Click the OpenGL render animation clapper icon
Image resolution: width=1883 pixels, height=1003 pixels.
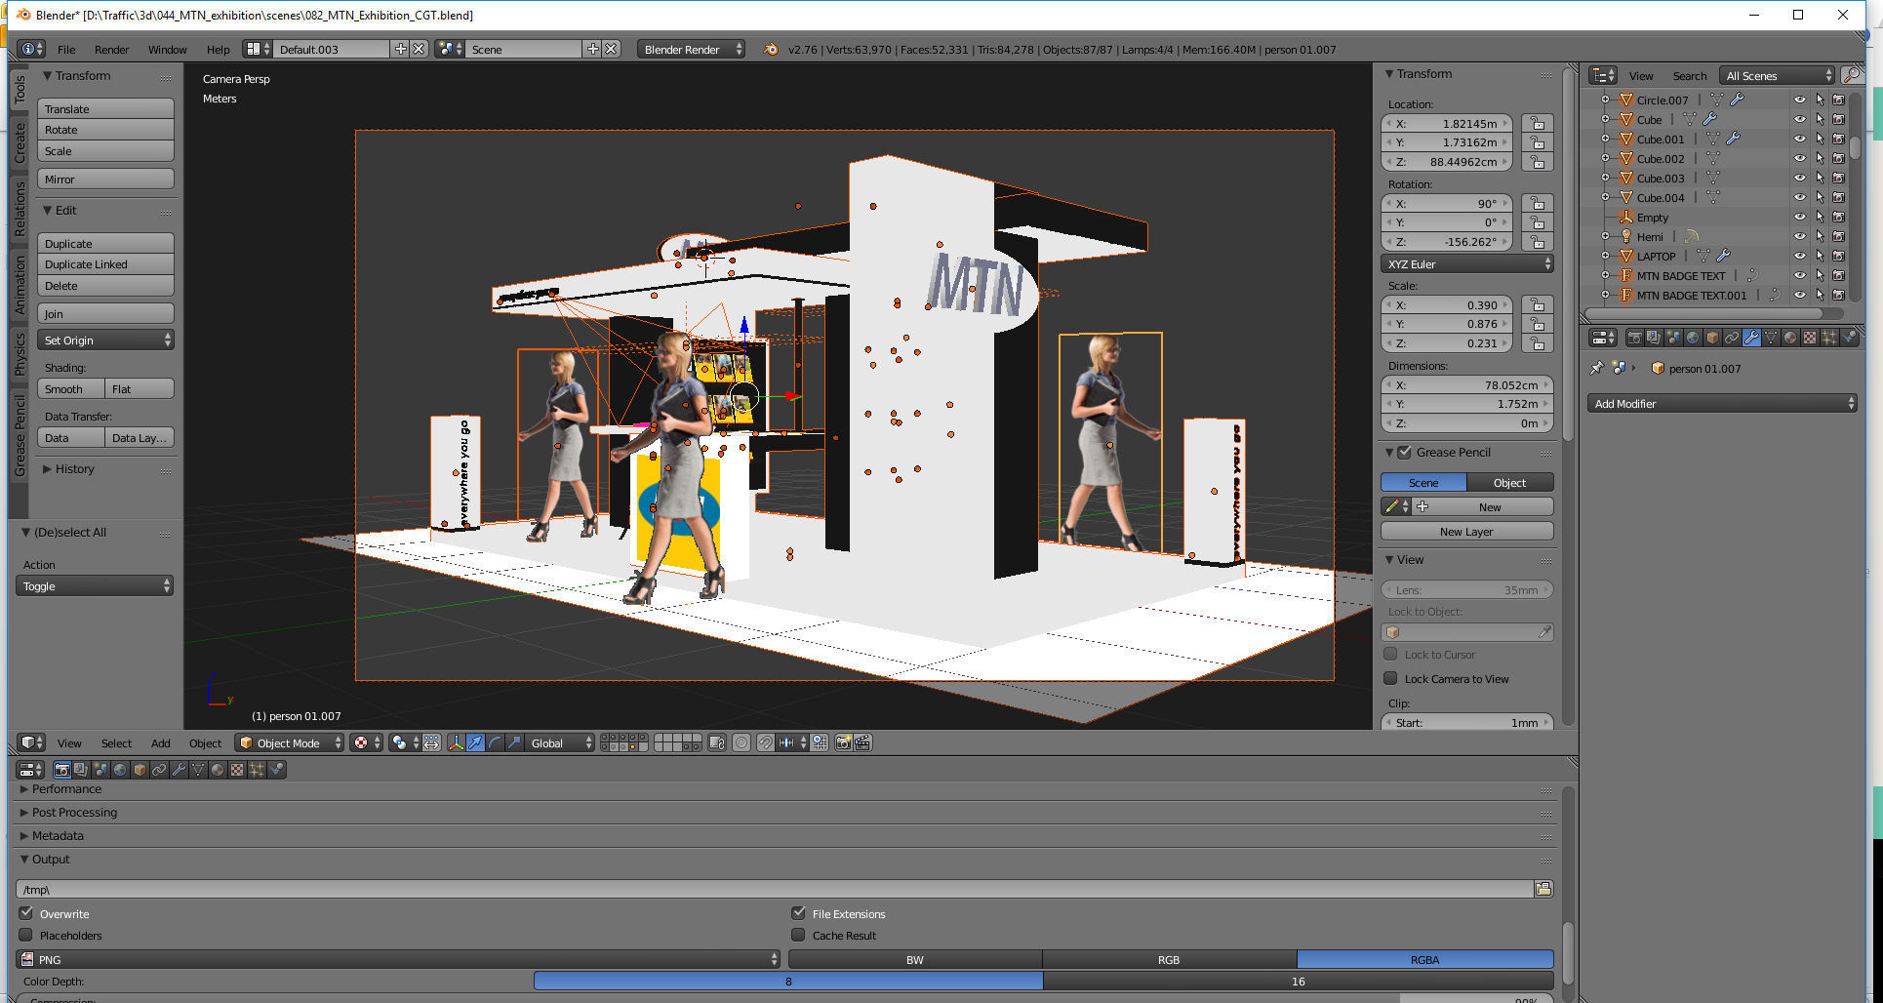[x=862, y=742]
